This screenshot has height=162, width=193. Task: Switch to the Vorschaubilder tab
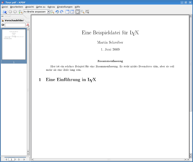pyautogui.click(x=14, y=20)
